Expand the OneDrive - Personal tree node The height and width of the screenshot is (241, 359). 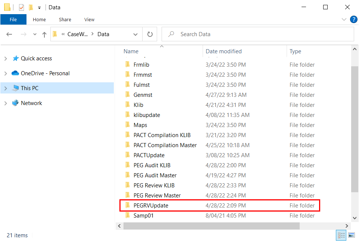pos(6,73)
